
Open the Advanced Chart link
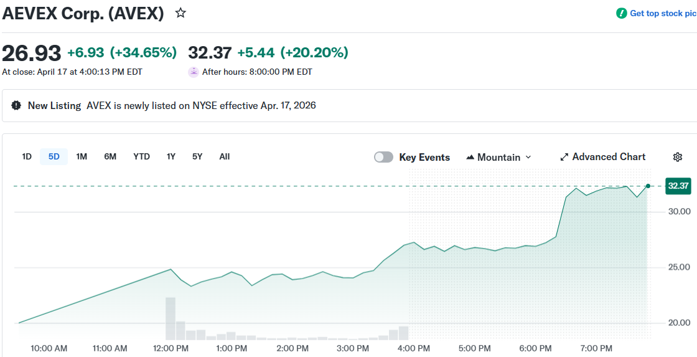[603, 156]
